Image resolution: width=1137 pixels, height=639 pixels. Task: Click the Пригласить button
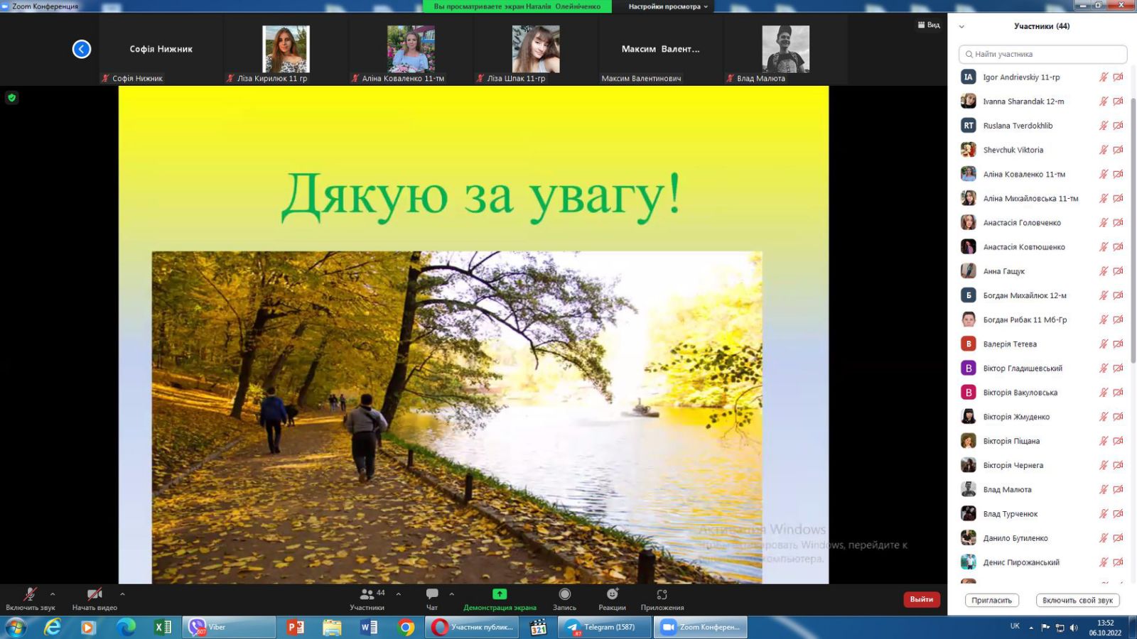(x=992, y=601)
